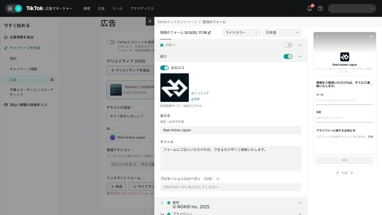This screenshot has height=215, width=382.
Task: Click the company logo thumbnail image
Action: (175, 87)
